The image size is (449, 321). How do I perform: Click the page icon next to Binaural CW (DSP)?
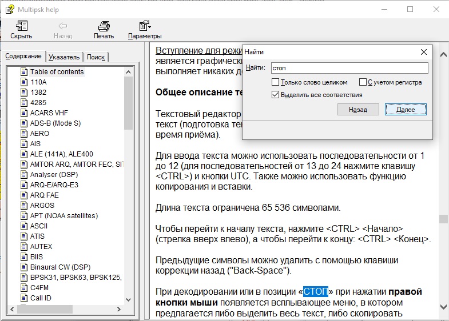pyautogui.click(x=25, y=267)
